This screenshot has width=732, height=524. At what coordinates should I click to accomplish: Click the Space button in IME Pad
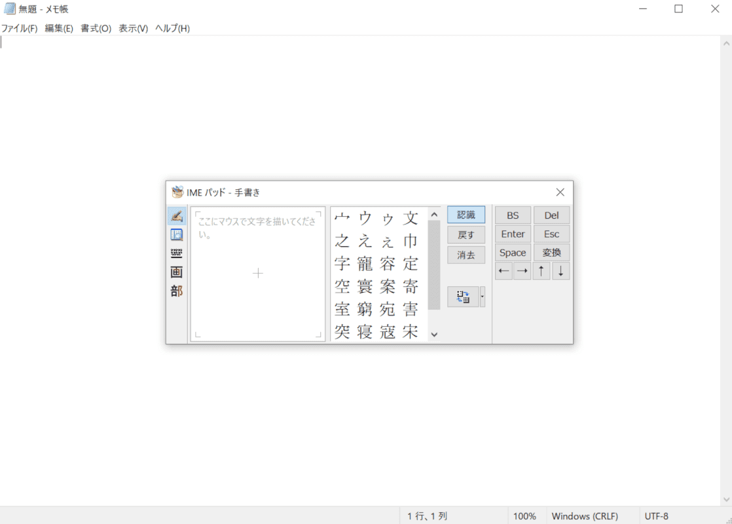pos(513,253)
